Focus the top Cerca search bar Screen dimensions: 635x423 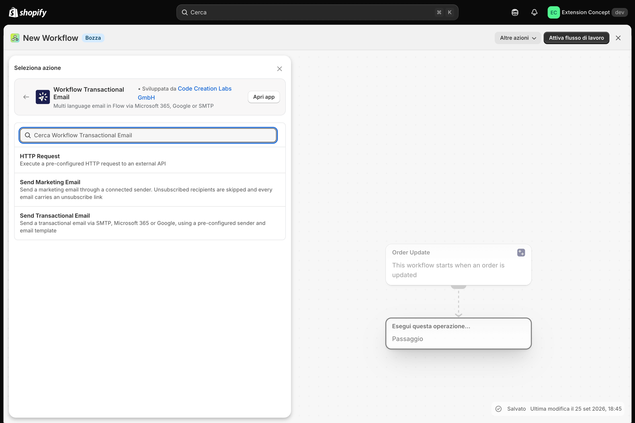(x=317, y=12)
